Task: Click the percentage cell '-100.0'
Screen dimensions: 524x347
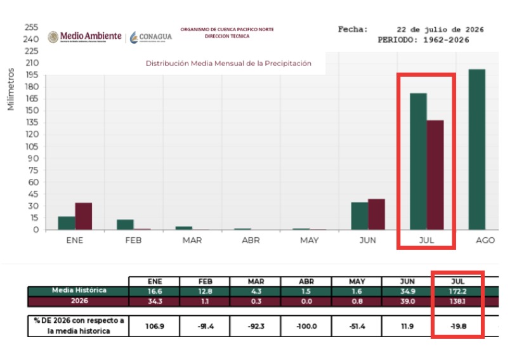Action: click(306, 326)
